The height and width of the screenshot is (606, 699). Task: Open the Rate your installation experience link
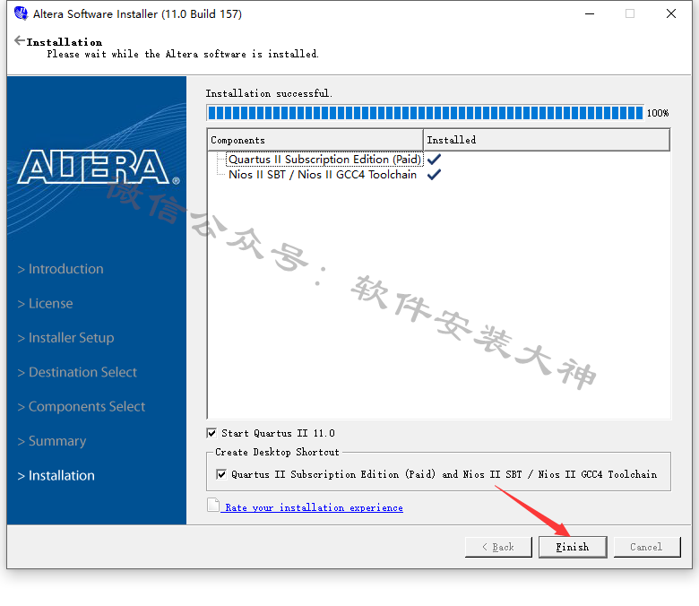pos(314,507)
